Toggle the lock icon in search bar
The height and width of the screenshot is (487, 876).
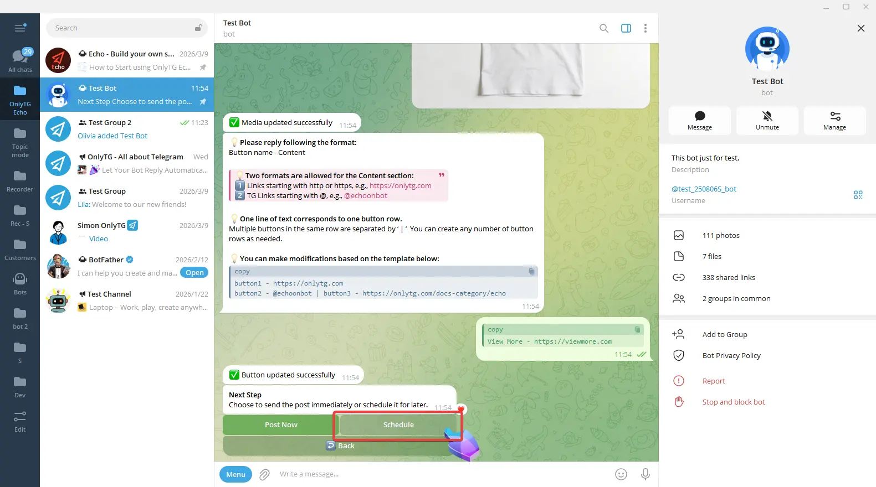[x=198, y=28]
